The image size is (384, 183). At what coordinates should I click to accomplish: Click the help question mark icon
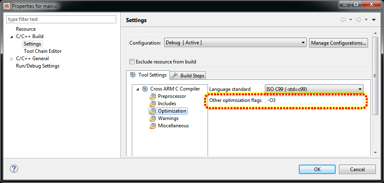click(x=14, y=169)
